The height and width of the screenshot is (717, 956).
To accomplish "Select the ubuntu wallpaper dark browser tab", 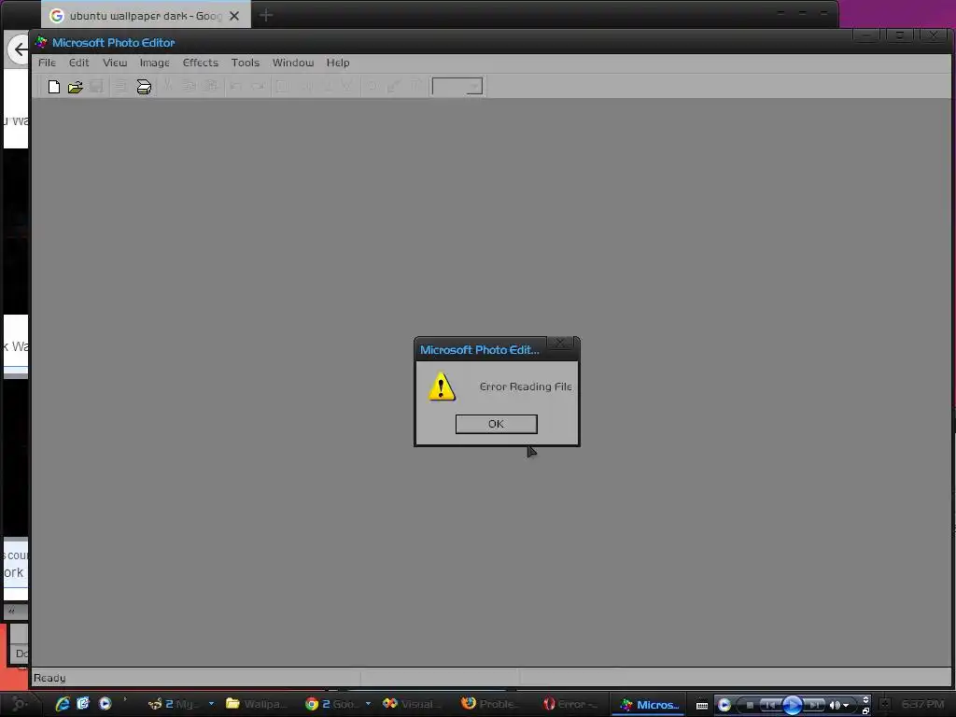I will click(146, 15).
